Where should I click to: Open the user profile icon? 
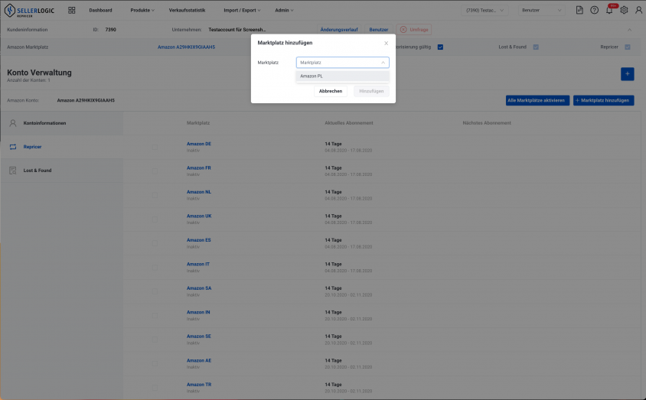(638, 10)
